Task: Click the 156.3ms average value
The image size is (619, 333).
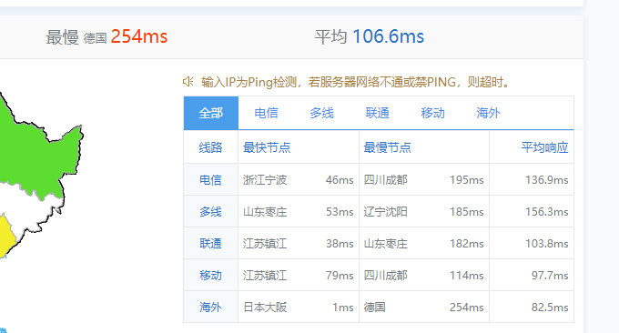Action: [547, 212]
